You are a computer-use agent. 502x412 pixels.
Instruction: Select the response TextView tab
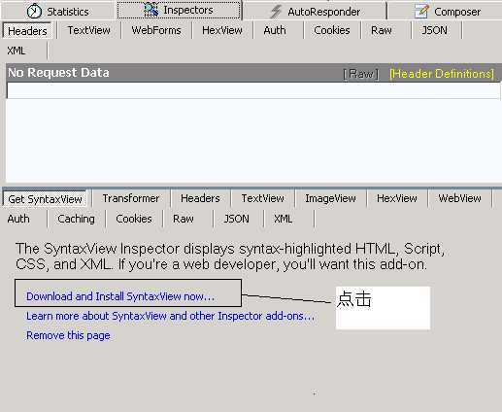pos(262,198)
